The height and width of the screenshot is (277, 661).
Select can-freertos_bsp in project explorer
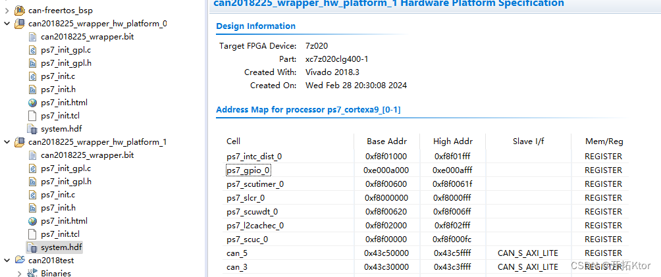(x=61, y=11)
